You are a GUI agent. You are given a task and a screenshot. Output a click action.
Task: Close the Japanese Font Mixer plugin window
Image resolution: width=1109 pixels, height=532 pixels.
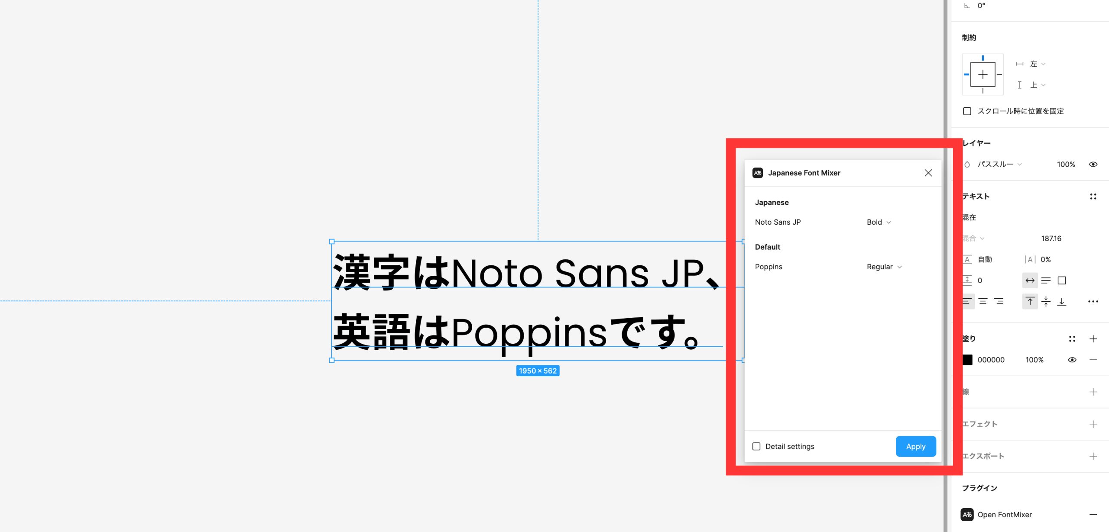pos(928,173)
